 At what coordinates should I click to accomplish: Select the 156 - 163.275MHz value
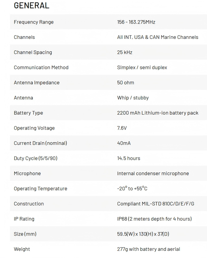click(x=136, y=22)
